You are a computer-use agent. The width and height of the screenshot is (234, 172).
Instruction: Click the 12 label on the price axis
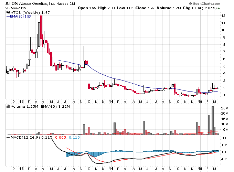tap(223, 16)
